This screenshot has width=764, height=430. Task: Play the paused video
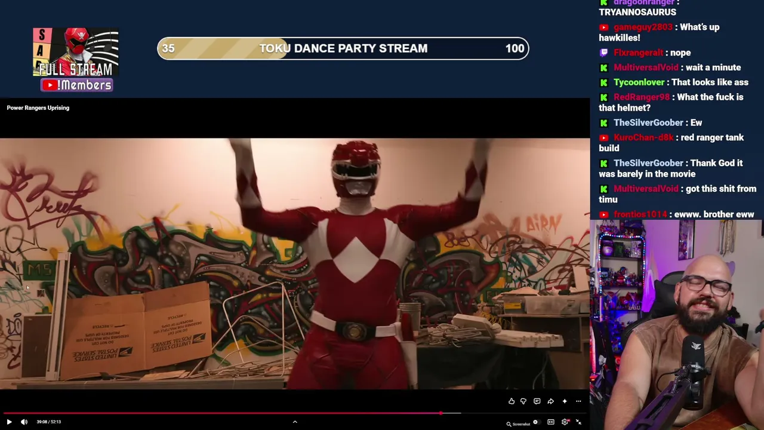(x=9, y=422)
